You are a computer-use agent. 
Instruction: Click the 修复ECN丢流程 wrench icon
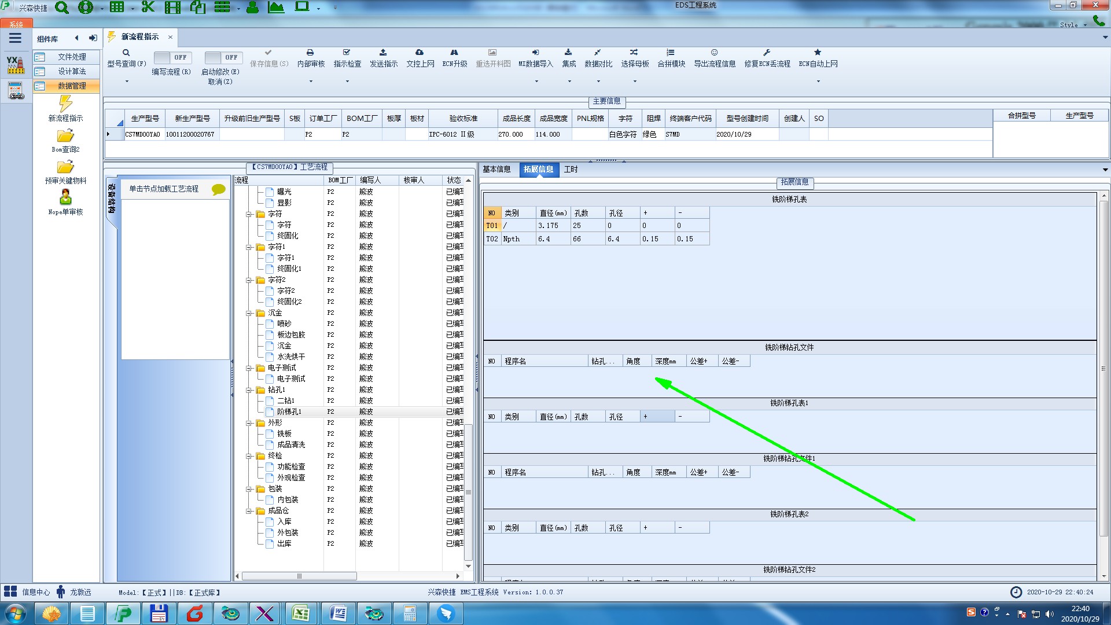767,53
